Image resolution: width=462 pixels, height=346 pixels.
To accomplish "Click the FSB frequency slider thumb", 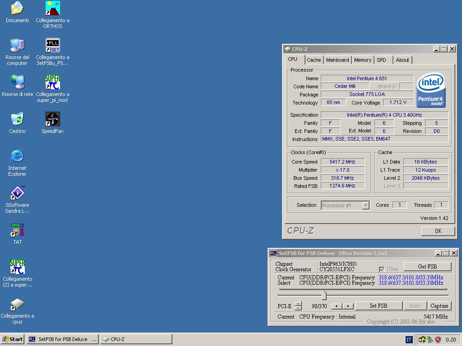I will coord(324,295).
